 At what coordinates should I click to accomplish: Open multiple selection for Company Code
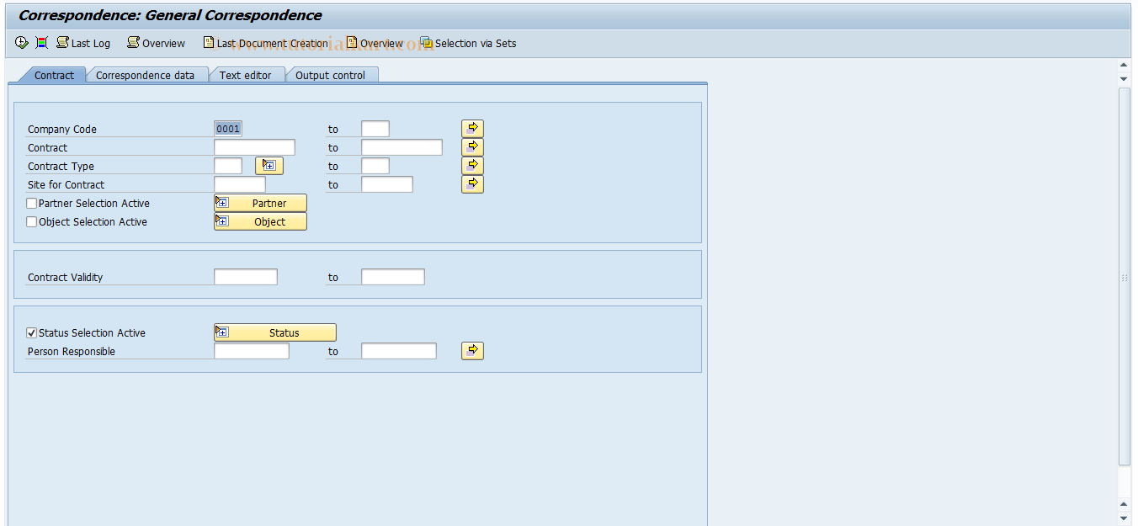(473, 129)
